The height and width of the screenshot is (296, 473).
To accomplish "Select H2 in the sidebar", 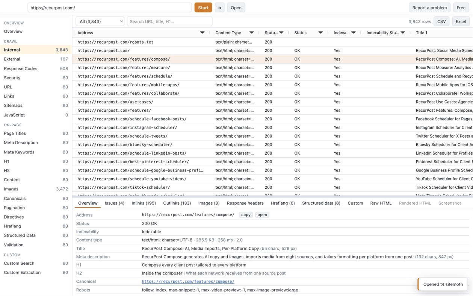I will click(x=36, y=170).
